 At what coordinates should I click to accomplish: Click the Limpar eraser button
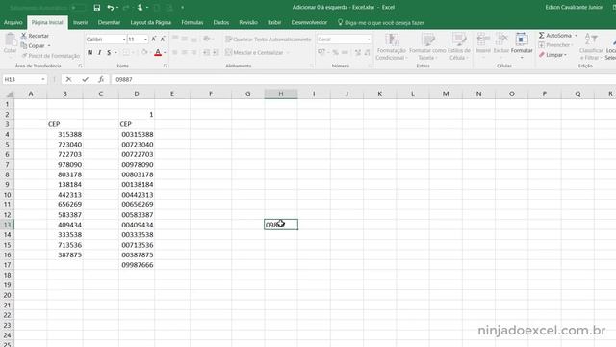click(551, 55)
